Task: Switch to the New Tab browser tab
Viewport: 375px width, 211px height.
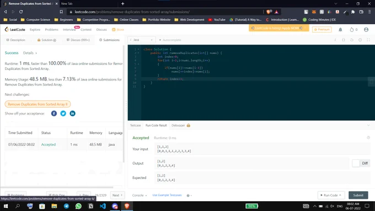Action: (67, 4)
